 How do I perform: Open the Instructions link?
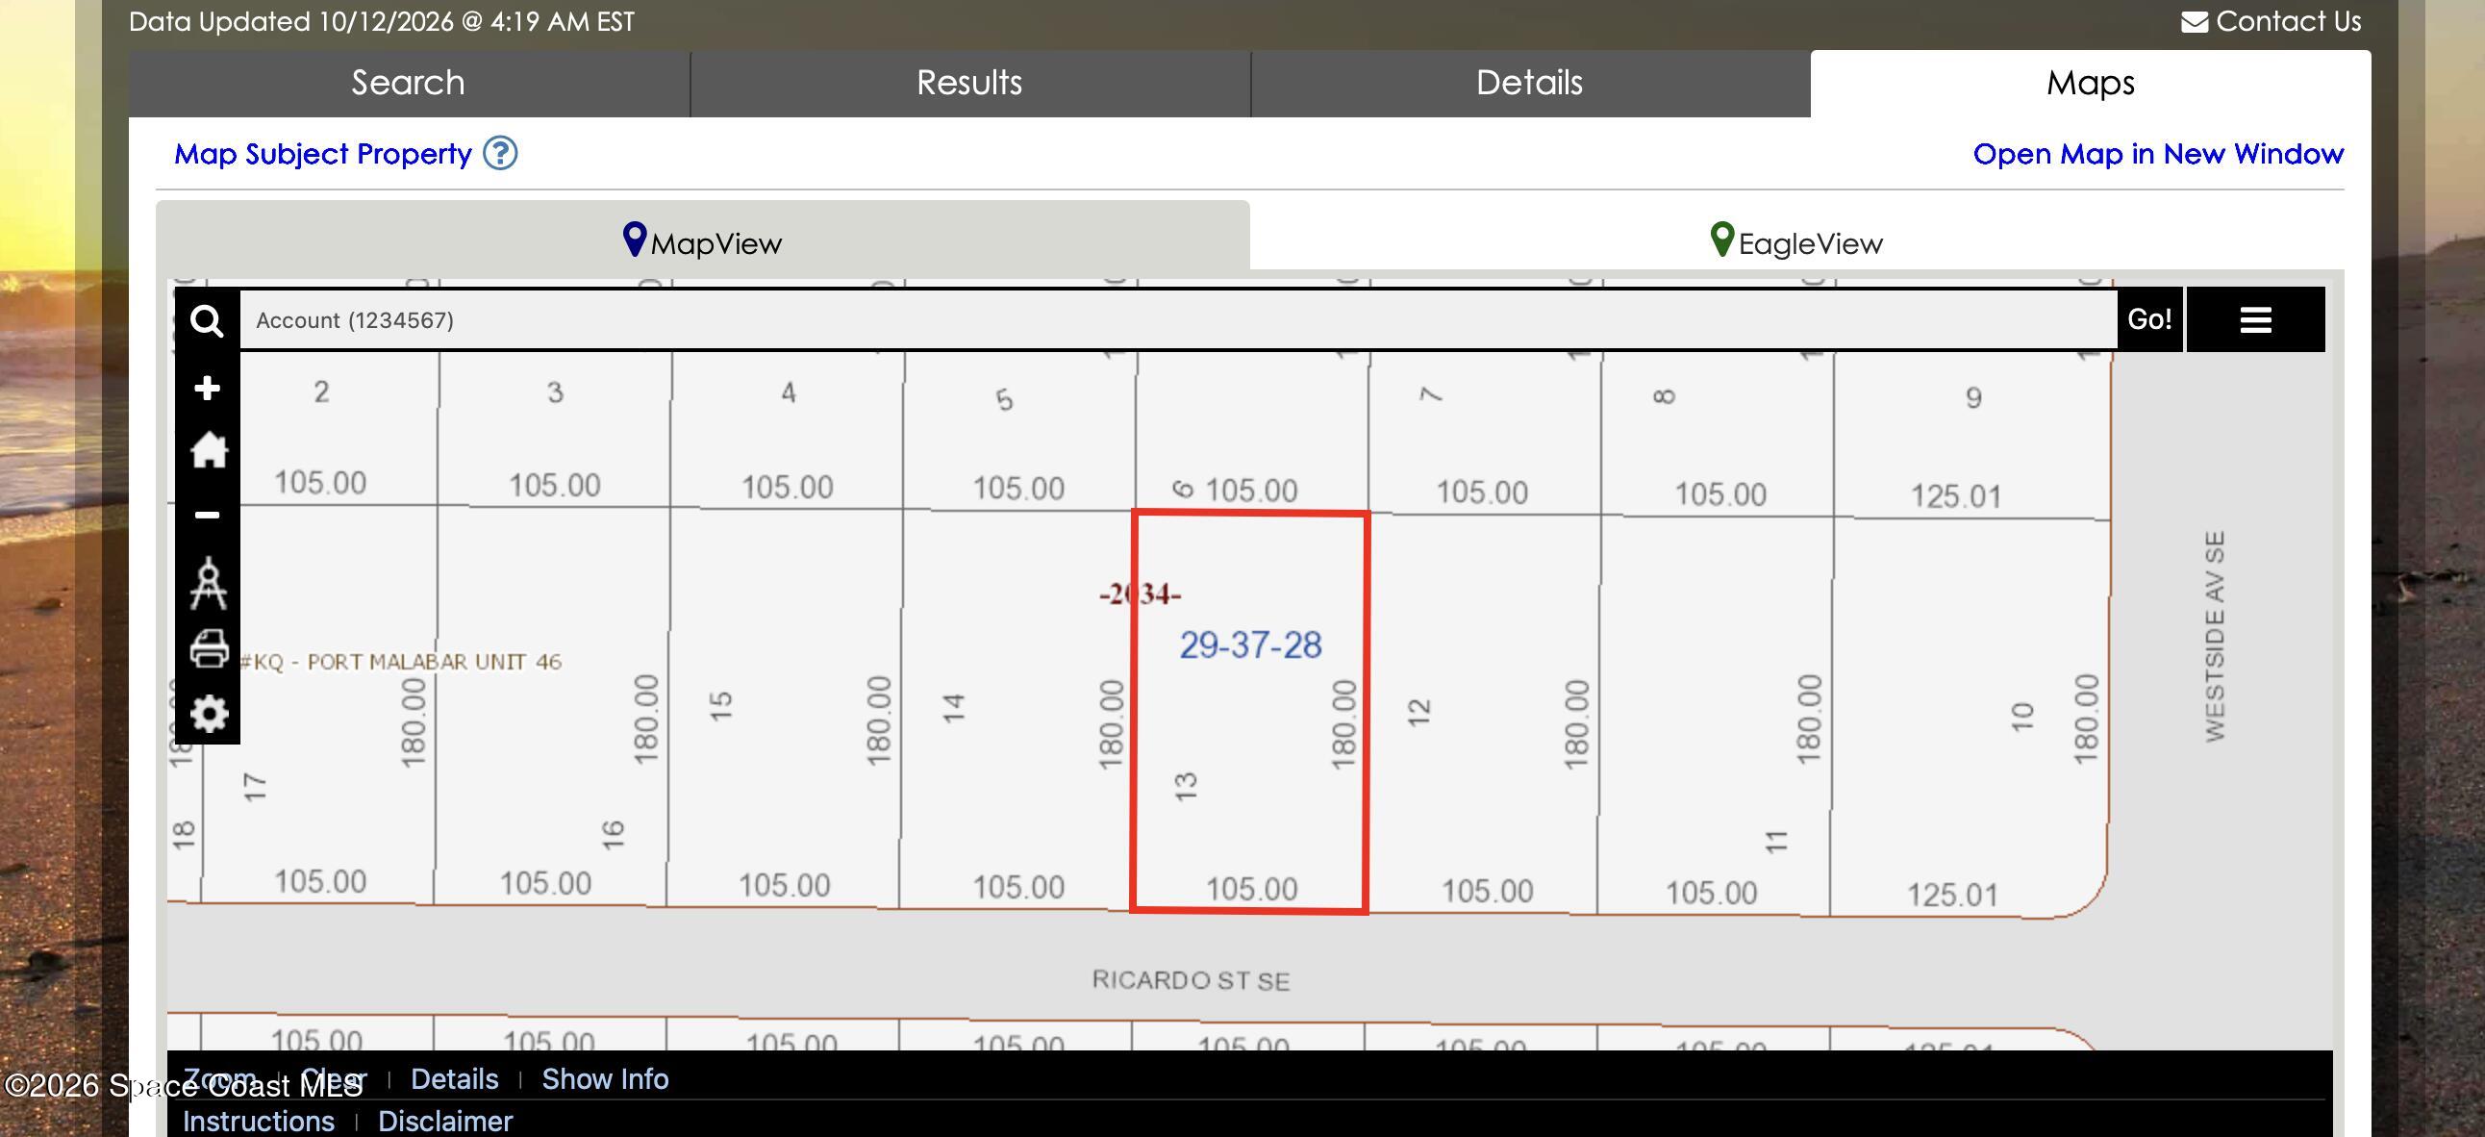259,1122
